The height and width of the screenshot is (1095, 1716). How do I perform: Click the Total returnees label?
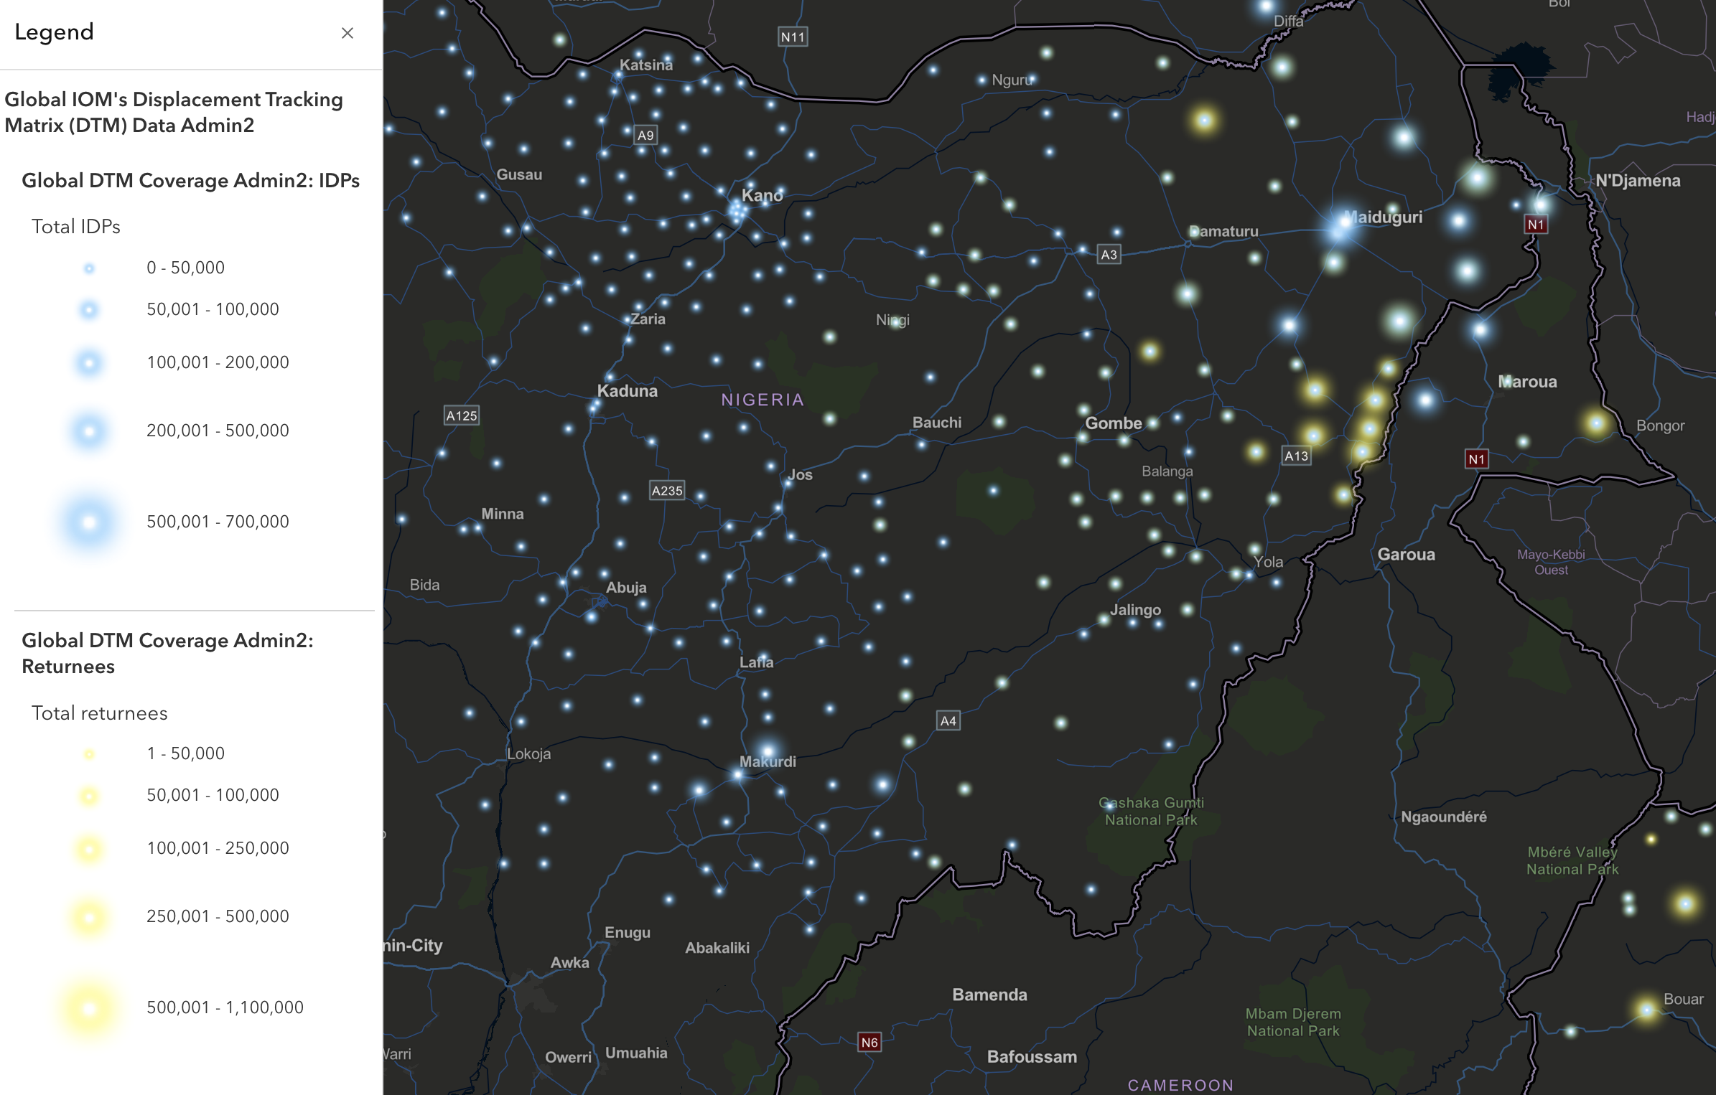[x=99, y=713]
